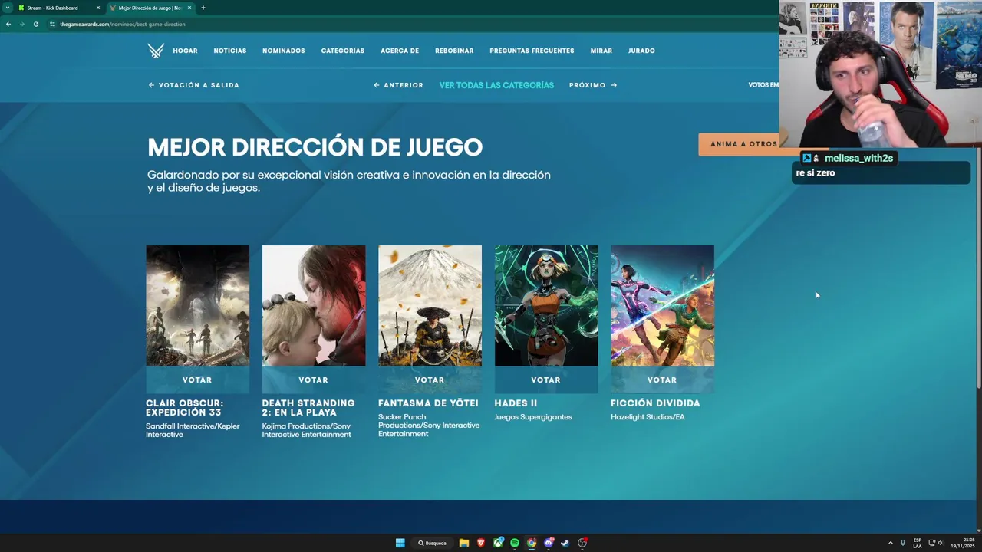The width and height of the screenshot is (982, 552).
Task: Open the ACERCA DE menu item
Action: 400,51
